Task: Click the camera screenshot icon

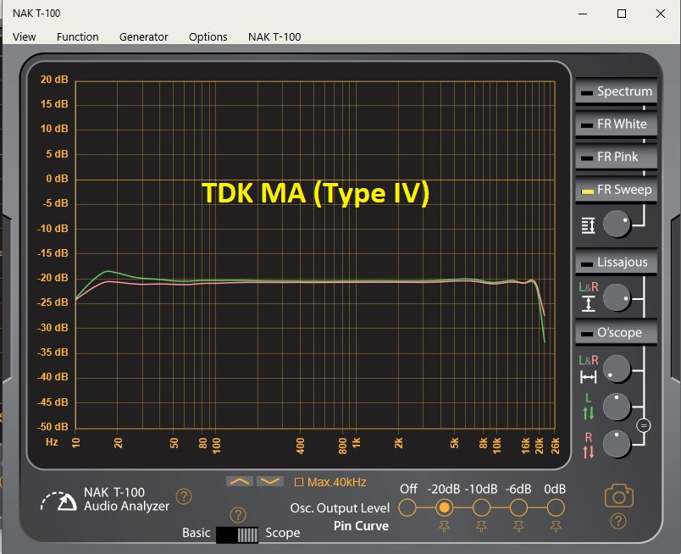Action: pos(619,496)
